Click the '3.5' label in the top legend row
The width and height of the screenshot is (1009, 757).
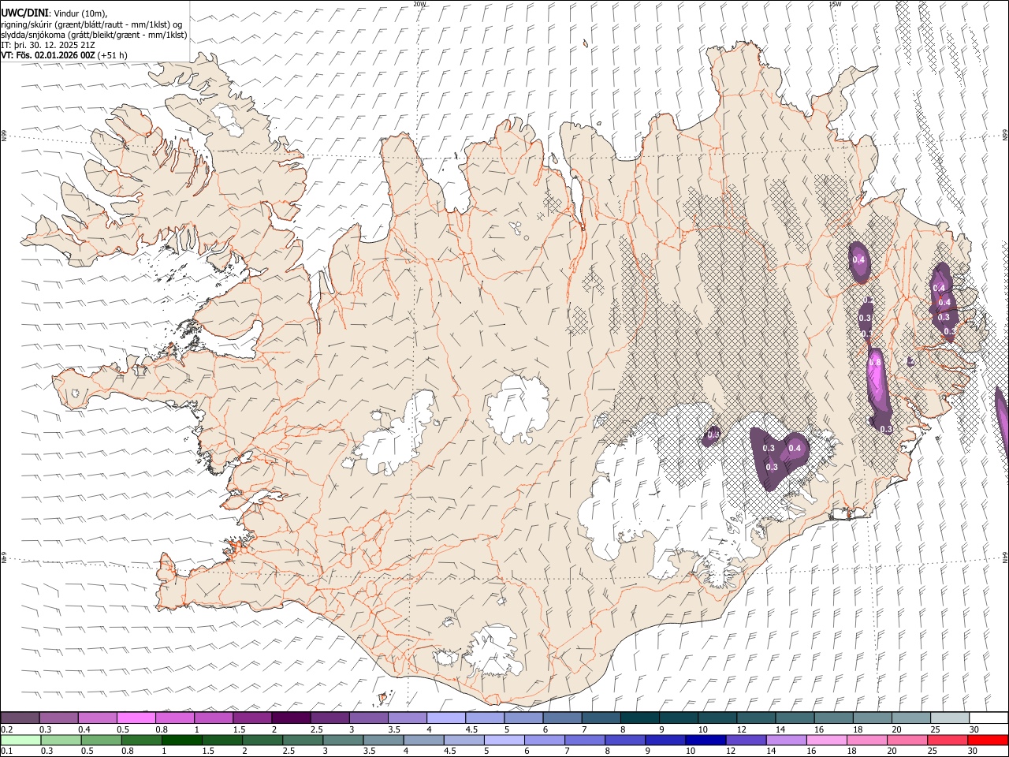pyautogui.click(x=393, y=729)
